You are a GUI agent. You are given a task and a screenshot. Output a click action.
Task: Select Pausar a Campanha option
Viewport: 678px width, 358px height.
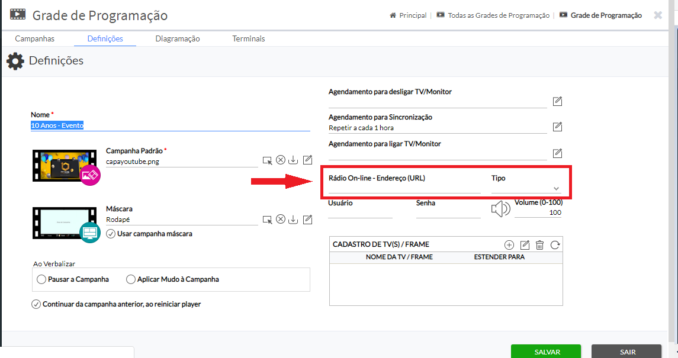41,279
